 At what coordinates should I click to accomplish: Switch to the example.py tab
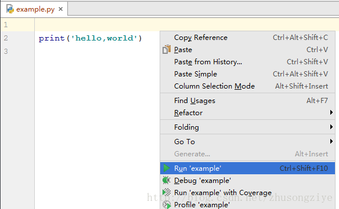click(x=34, y=9)
